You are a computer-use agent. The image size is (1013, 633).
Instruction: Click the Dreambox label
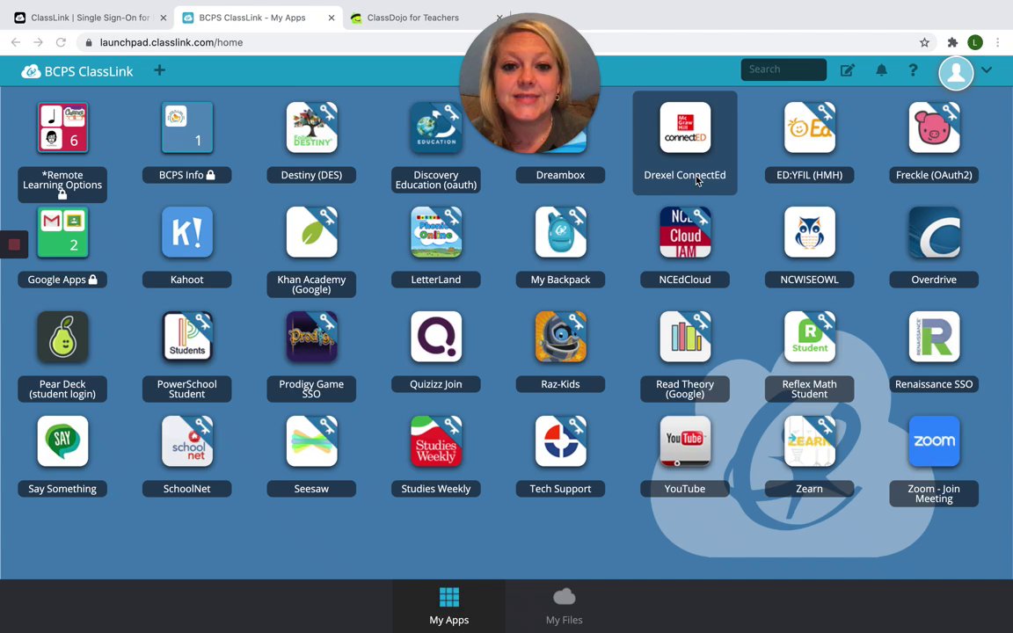click(560, 175)
